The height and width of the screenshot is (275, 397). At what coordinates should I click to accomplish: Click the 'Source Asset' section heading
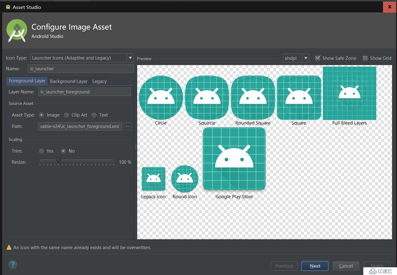(x=21, y=104)
